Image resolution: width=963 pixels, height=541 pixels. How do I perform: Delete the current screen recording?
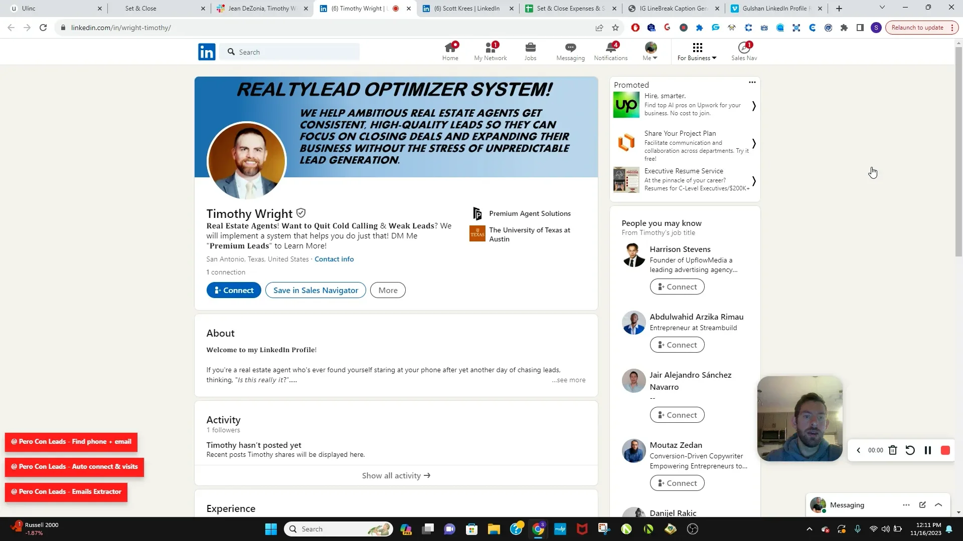(x=893, y=450)
